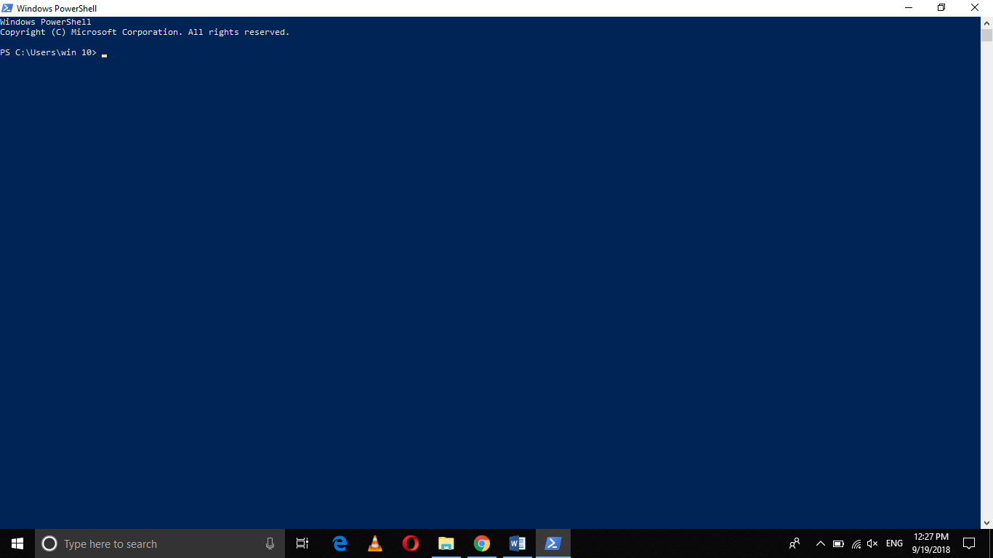Open the ENG language switcher
993x558 pixels.
click(x=893, y=543)
